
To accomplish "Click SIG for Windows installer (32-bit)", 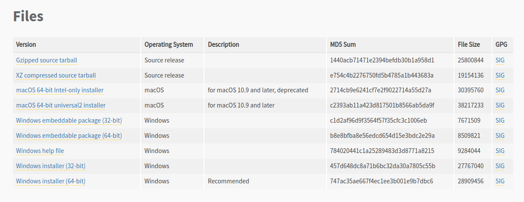I will pyautogui.click(x=500, y=166).
